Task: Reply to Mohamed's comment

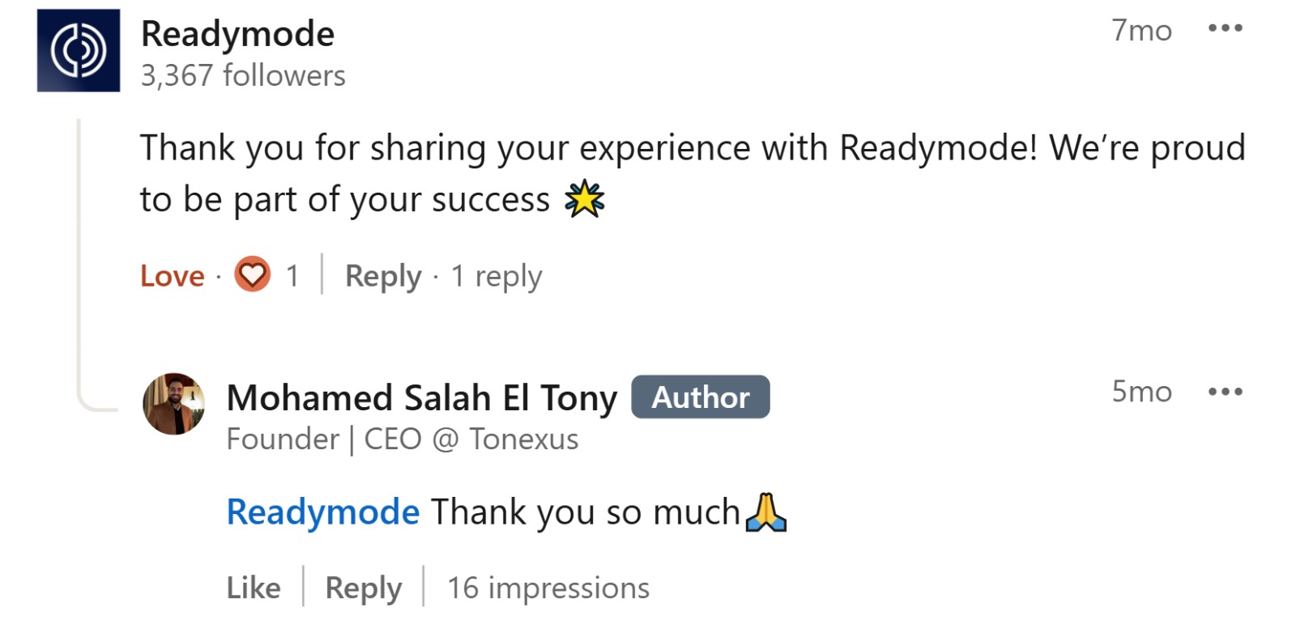Action: [363, 588]
